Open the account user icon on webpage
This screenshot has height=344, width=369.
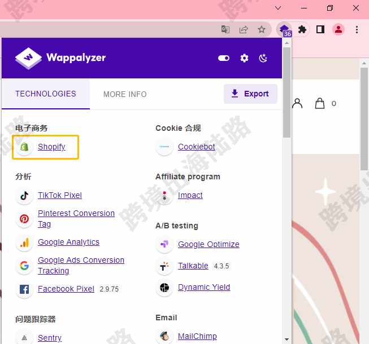pos(297,103)
